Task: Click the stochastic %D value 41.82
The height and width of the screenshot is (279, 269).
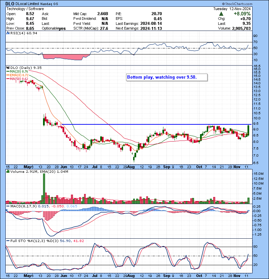Action: pyautogui.click(x=79, y=241)
